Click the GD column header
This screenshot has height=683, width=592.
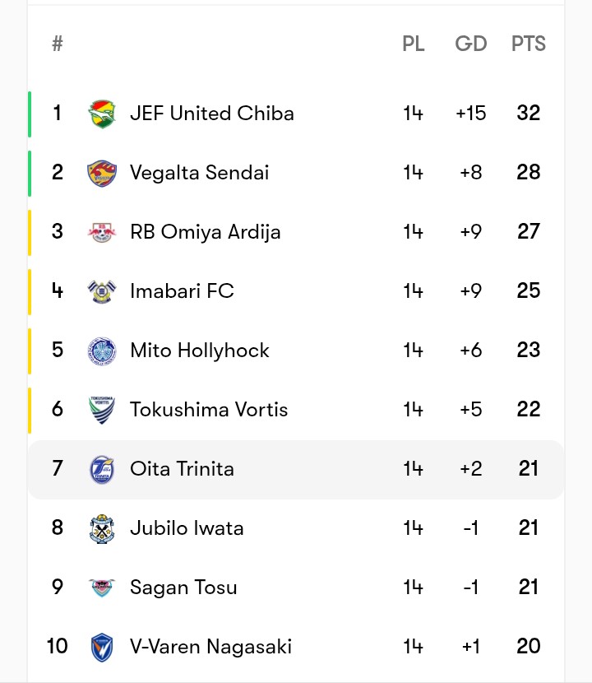coord(471,44)
